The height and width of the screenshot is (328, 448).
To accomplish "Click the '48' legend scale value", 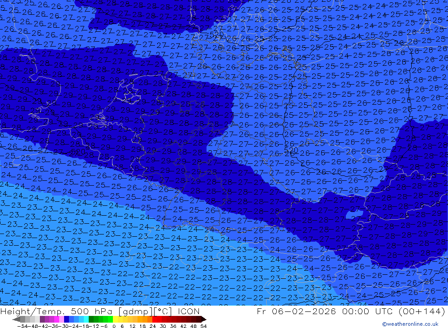I will [194, 326].
